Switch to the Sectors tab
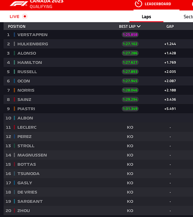The height and width of the screenshot is (217, 193). 188,16
